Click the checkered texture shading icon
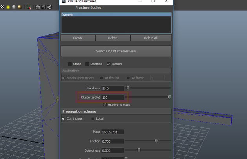Viewport: 247px width, 159px height. point(1,7)
